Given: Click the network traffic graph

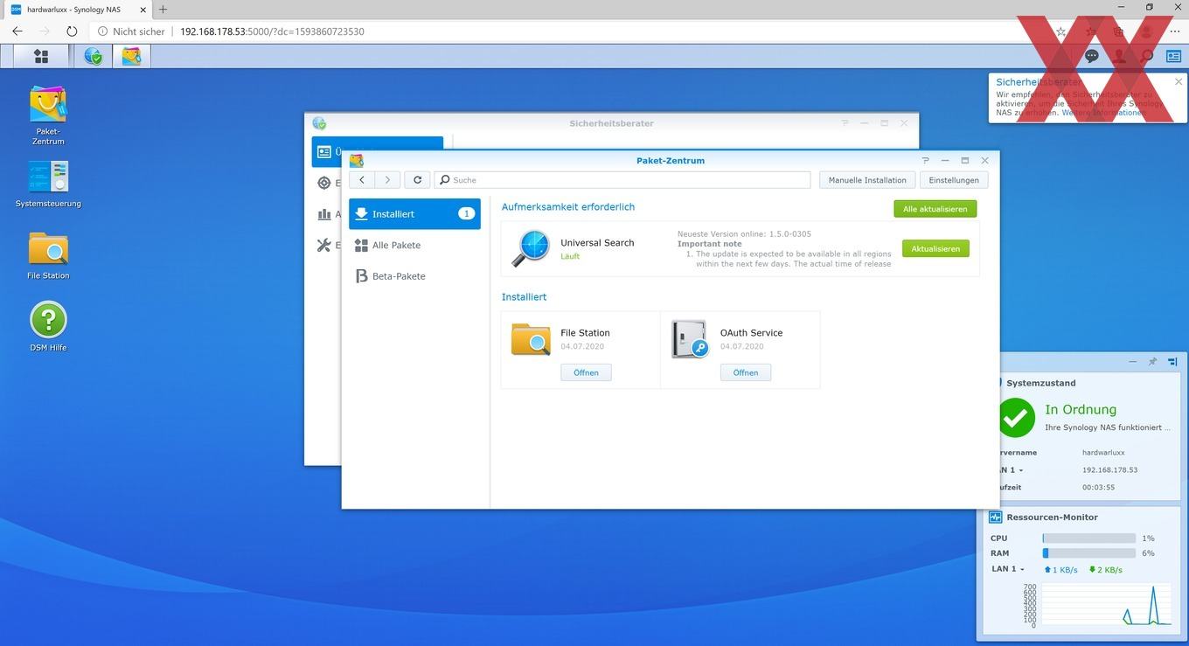Looking at the screenshot, I should tap(1106, 604).
